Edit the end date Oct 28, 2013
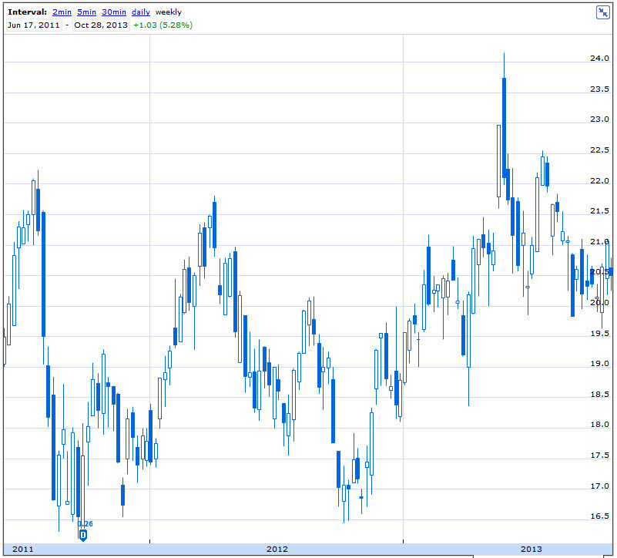617x558 pixels. 101,25
